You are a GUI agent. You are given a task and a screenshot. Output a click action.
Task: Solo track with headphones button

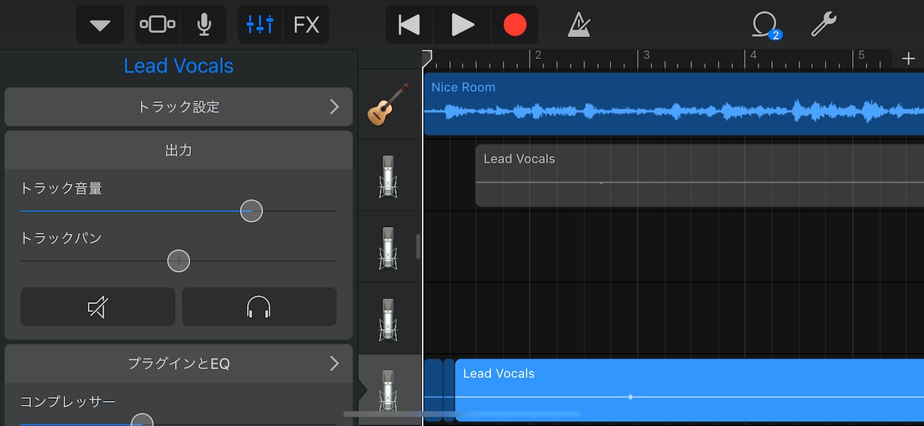(259, 306)
